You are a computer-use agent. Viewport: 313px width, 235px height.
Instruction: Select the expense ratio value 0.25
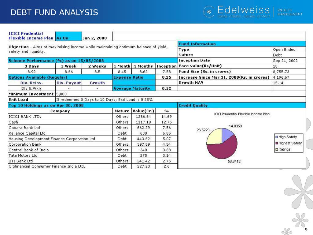point(167,77)
